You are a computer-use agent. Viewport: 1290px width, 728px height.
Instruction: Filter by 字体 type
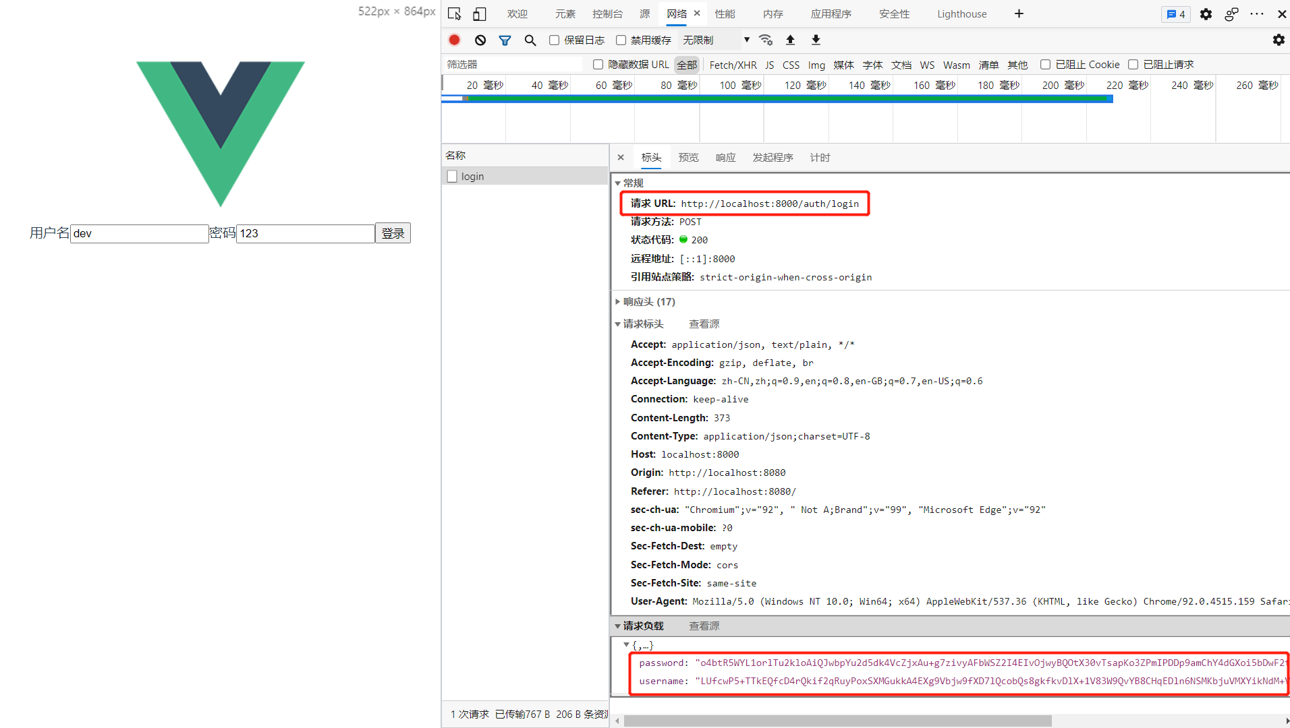[872, 65]
